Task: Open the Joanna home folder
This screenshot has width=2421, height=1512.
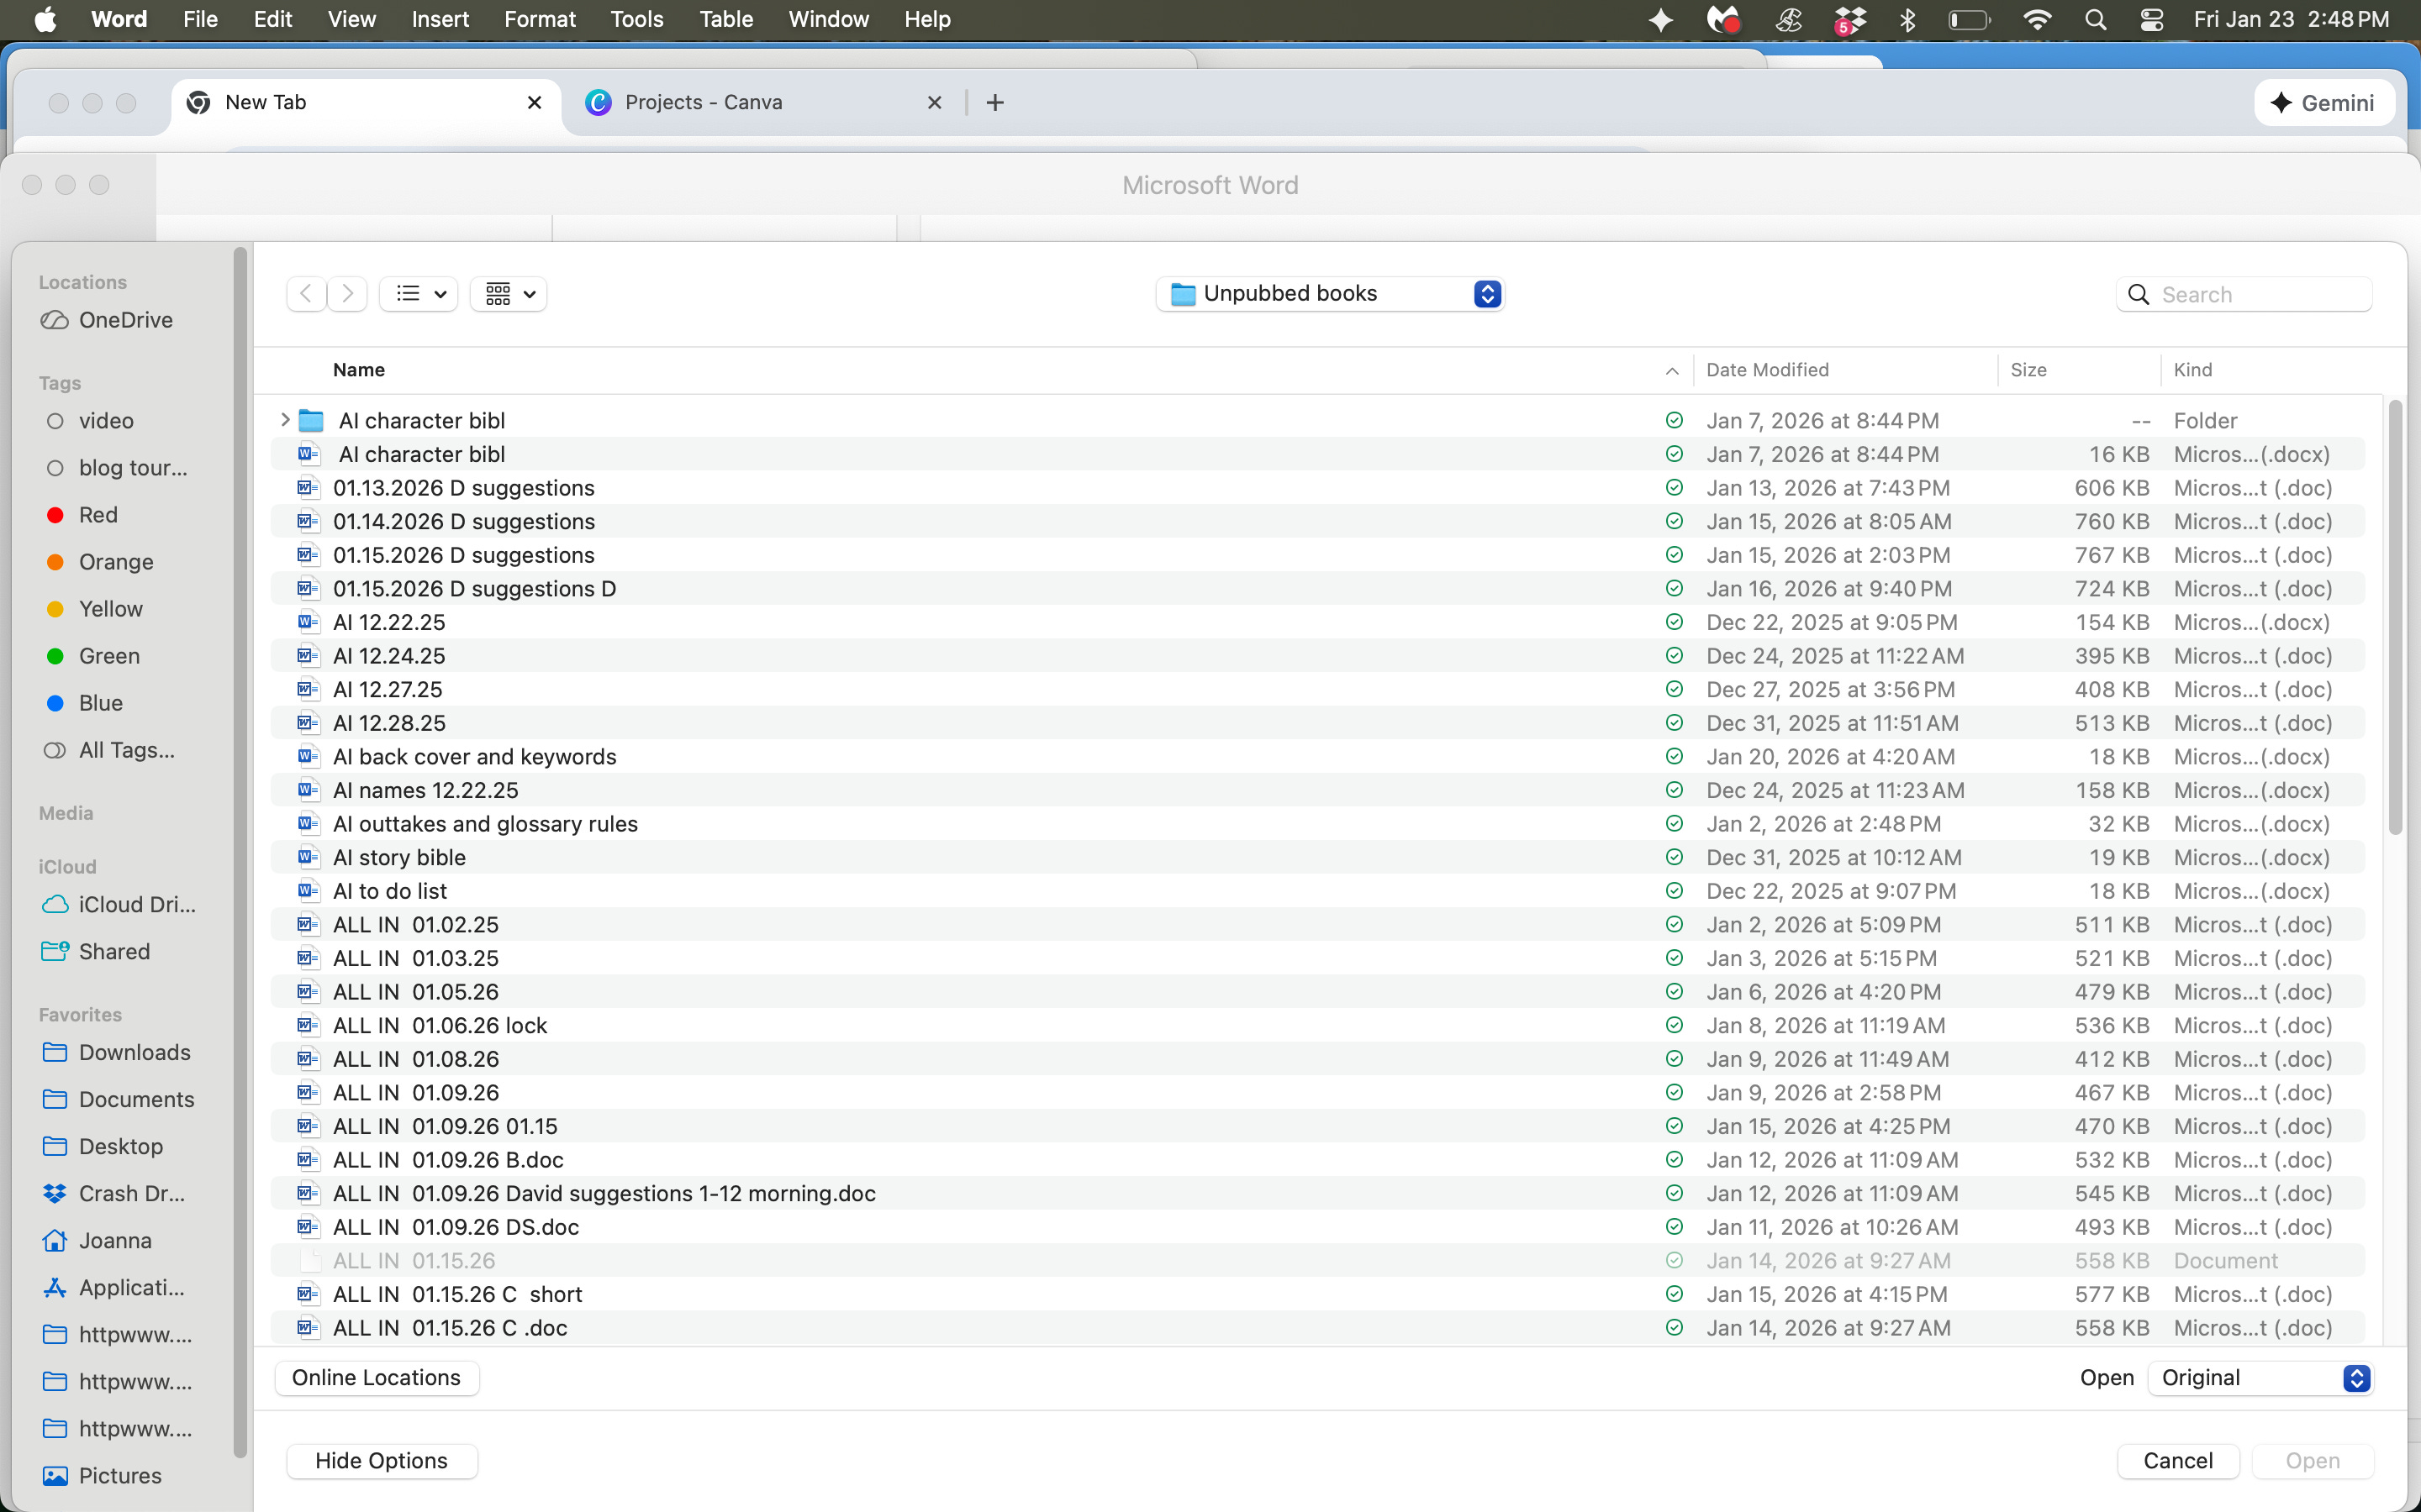Action: click(x=115, y=1240)
